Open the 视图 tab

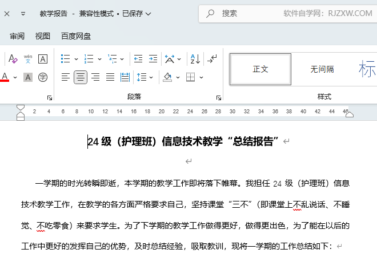tap(43, 36)
